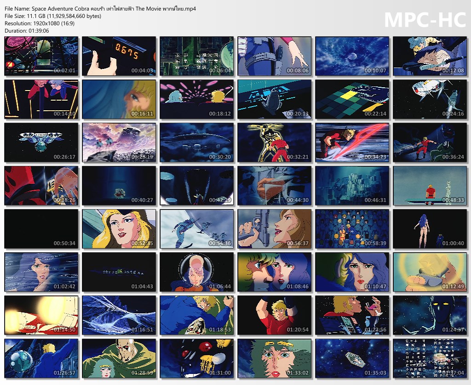471x385 pixels.
Task: Click the 01:10:47 timestamp label
Action: click(375, 287)
